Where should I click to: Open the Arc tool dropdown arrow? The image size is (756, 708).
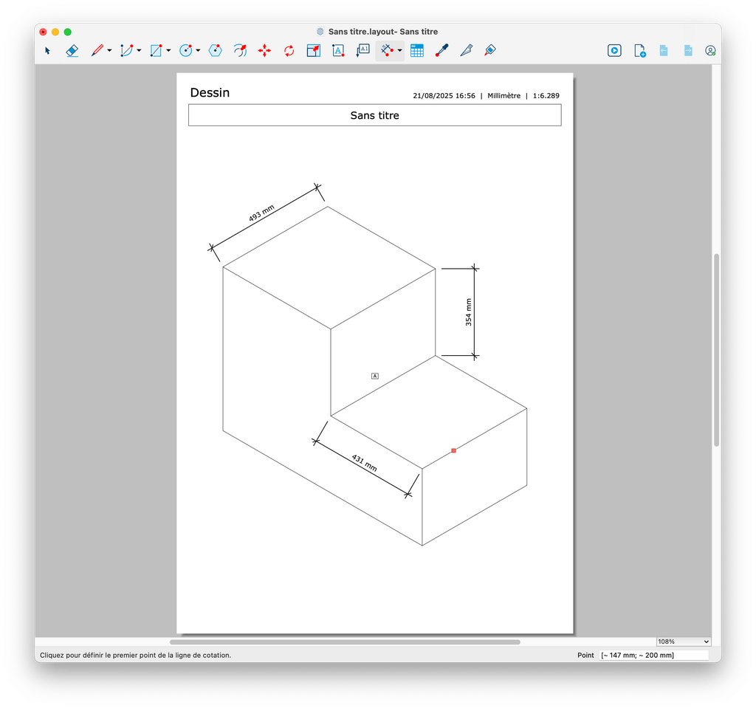tap(139, 51)
